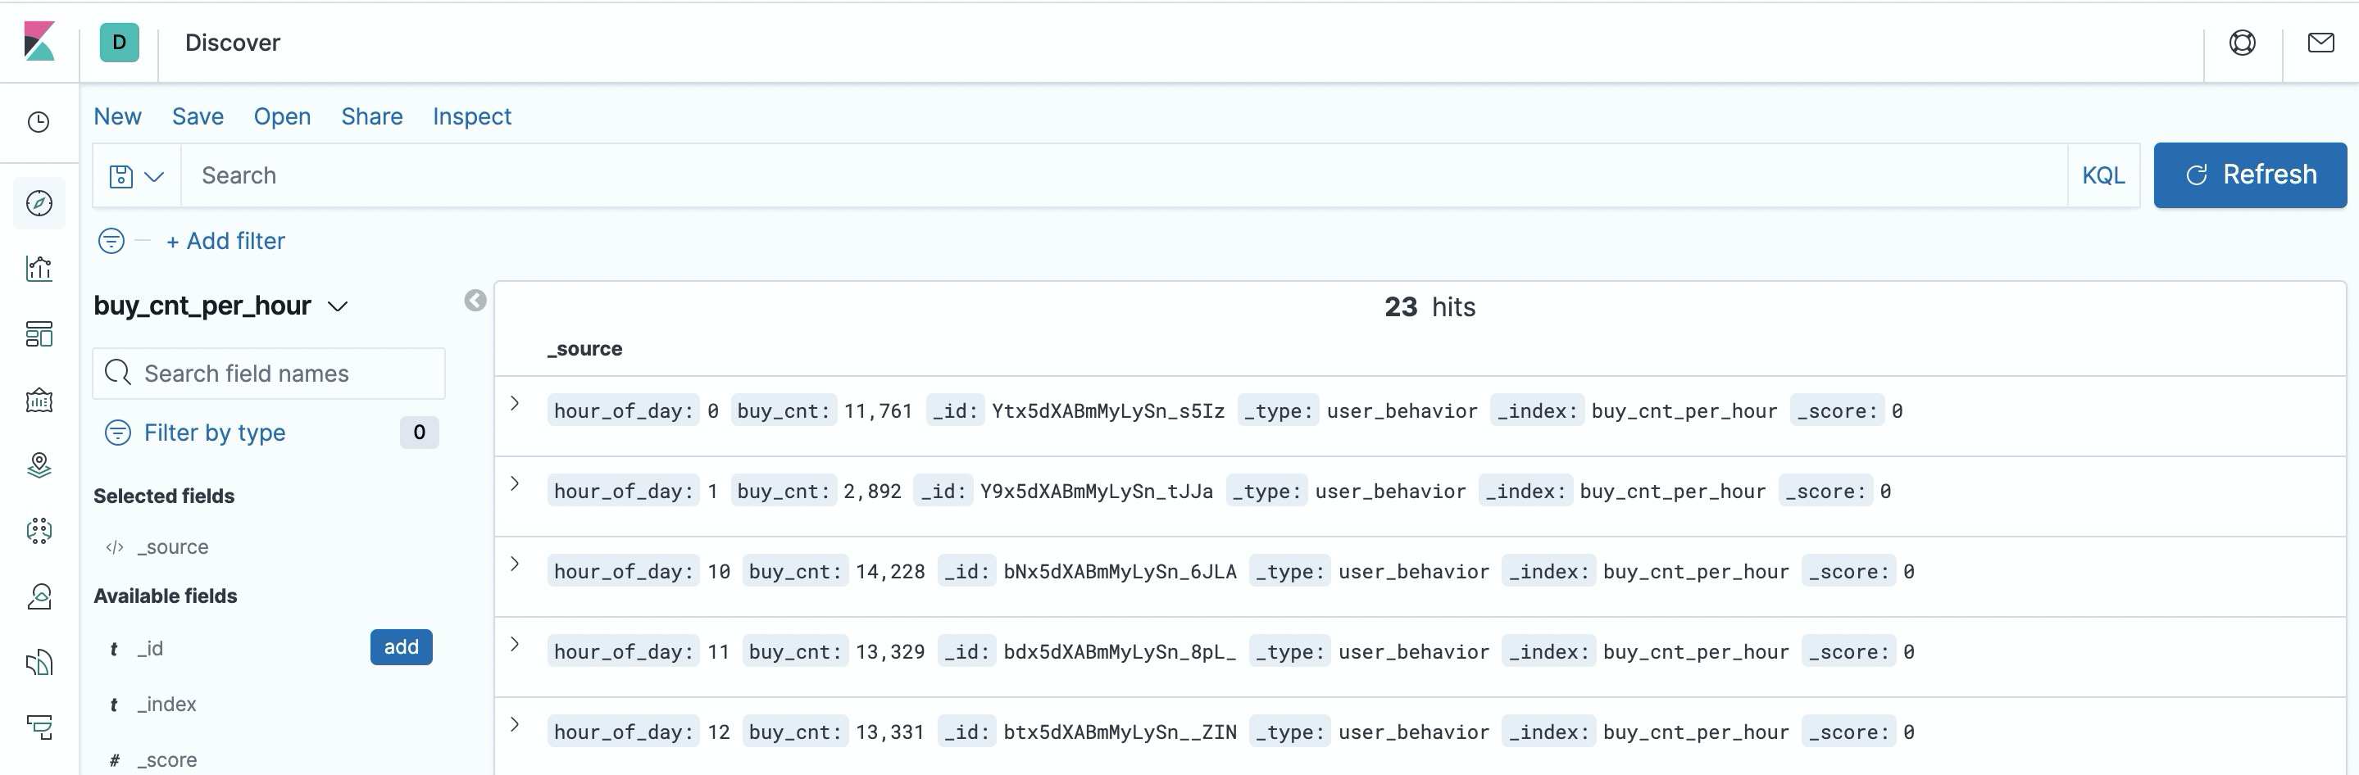The height and width of the screenshot is (775, 2359).
Task: Click the magnifier in field search
Action: [118, 373]
